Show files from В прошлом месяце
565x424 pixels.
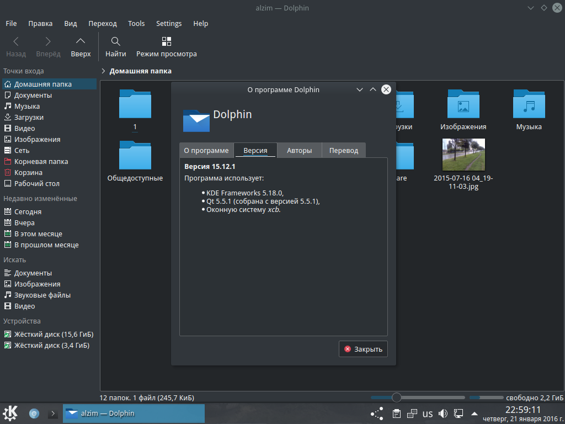[49, 245]
